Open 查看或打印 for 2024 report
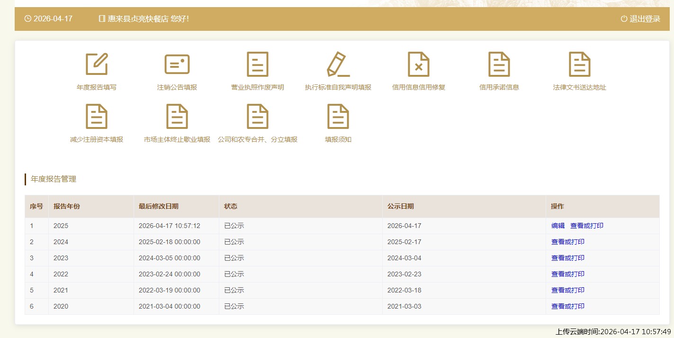 tap(568, 242)
